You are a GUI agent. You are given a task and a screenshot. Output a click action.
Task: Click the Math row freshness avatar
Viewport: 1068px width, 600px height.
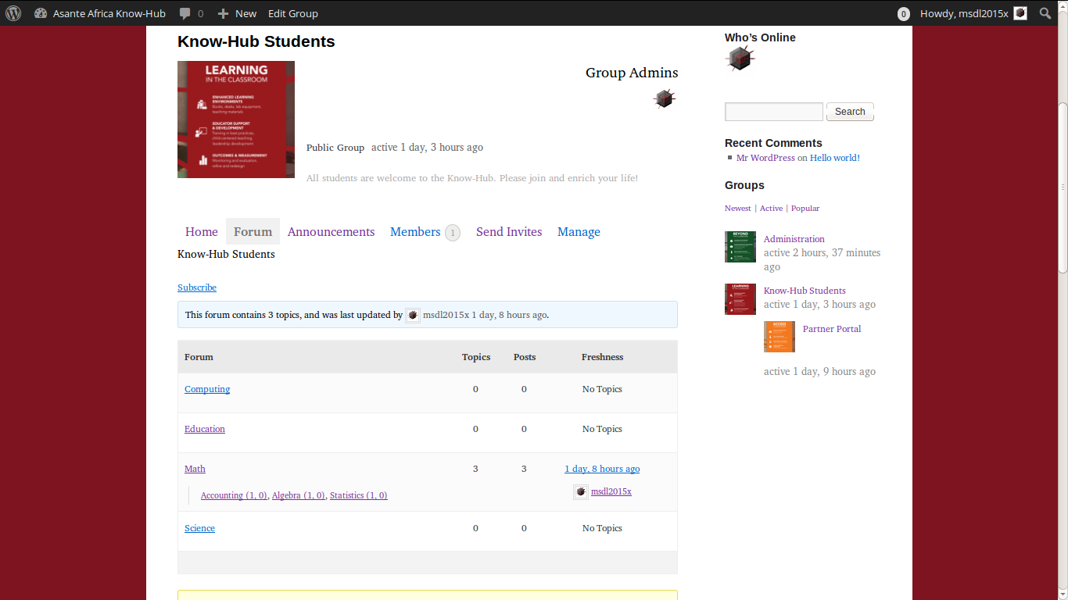coord(581,491)
